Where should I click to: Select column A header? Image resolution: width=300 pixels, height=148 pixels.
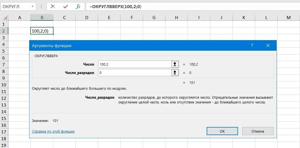pos(19,18)
